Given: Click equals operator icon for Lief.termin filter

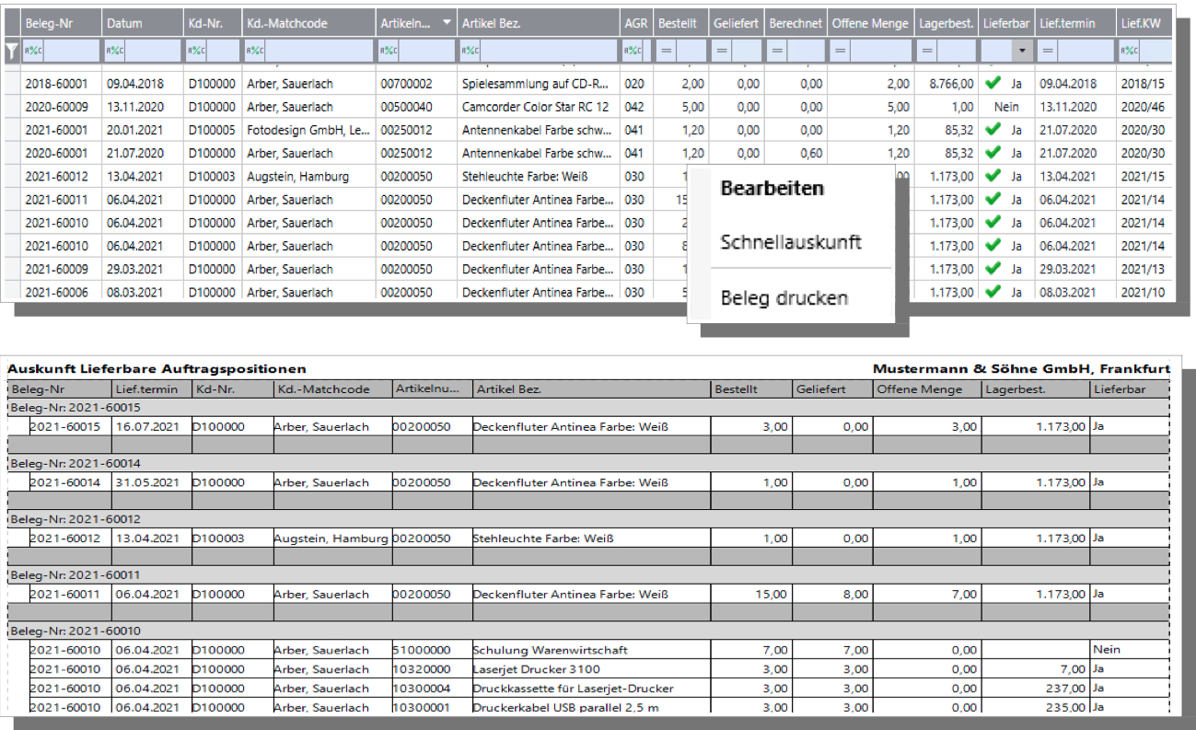Looking at the screenshot, I should [x=1046, y=52].
